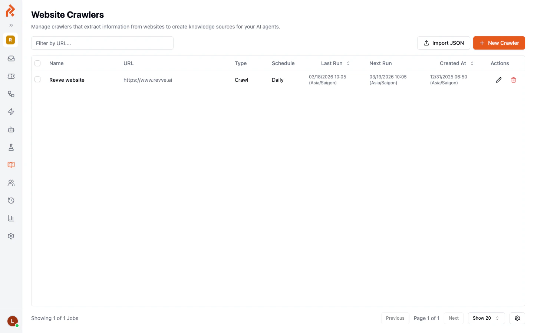Check the select-all checkbox in table header
The width and height of the screenshot is (534, 333).
pyautogui.click(x=37, y=63)
